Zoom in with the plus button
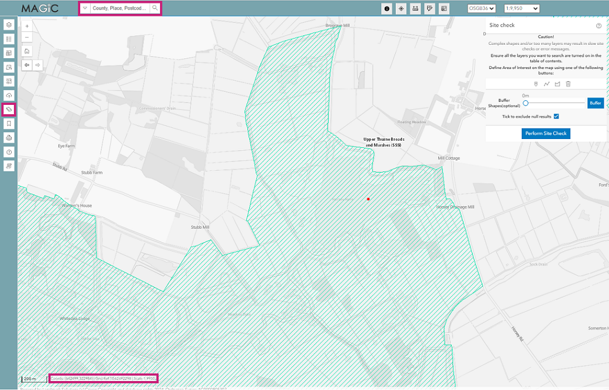Viewport: 609px width, 390px height. pos(27,27)
